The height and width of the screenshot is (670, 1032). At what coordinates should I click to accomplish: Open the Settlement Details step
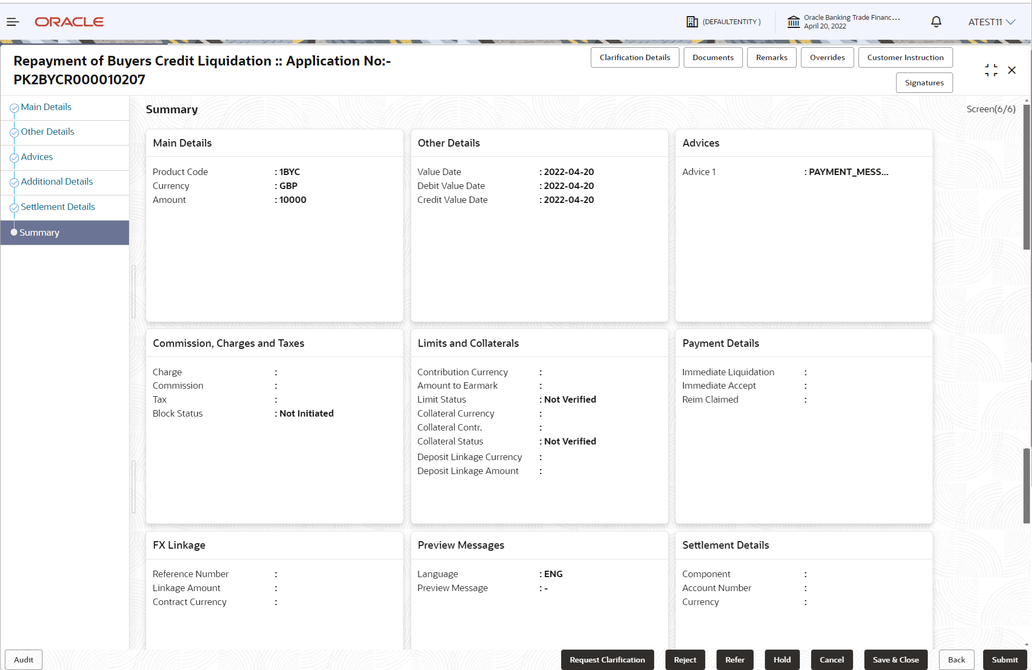click(58, 207)
